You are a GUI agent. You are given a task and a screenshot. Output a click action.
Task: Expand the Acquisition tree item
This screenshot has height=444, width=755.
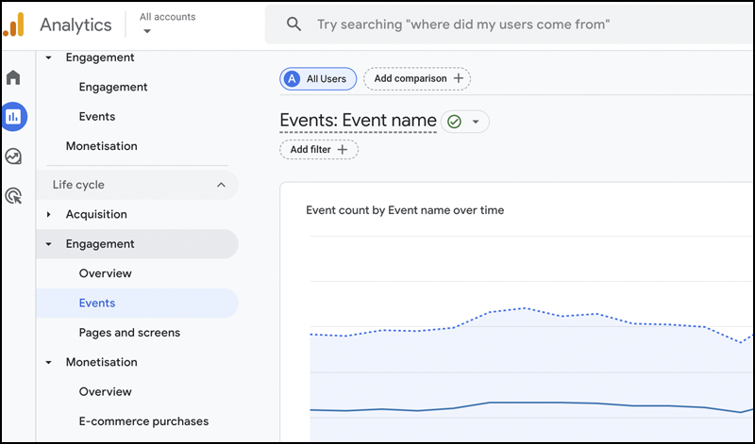[49, 215]
